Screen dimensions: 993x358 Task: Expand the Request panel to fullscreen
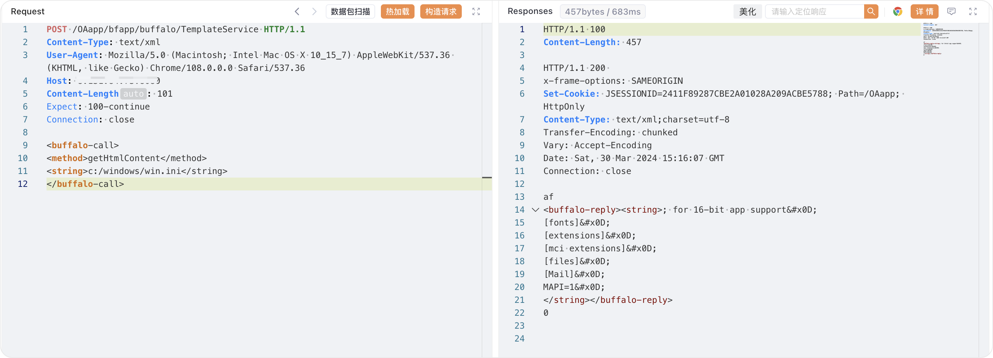476,11
